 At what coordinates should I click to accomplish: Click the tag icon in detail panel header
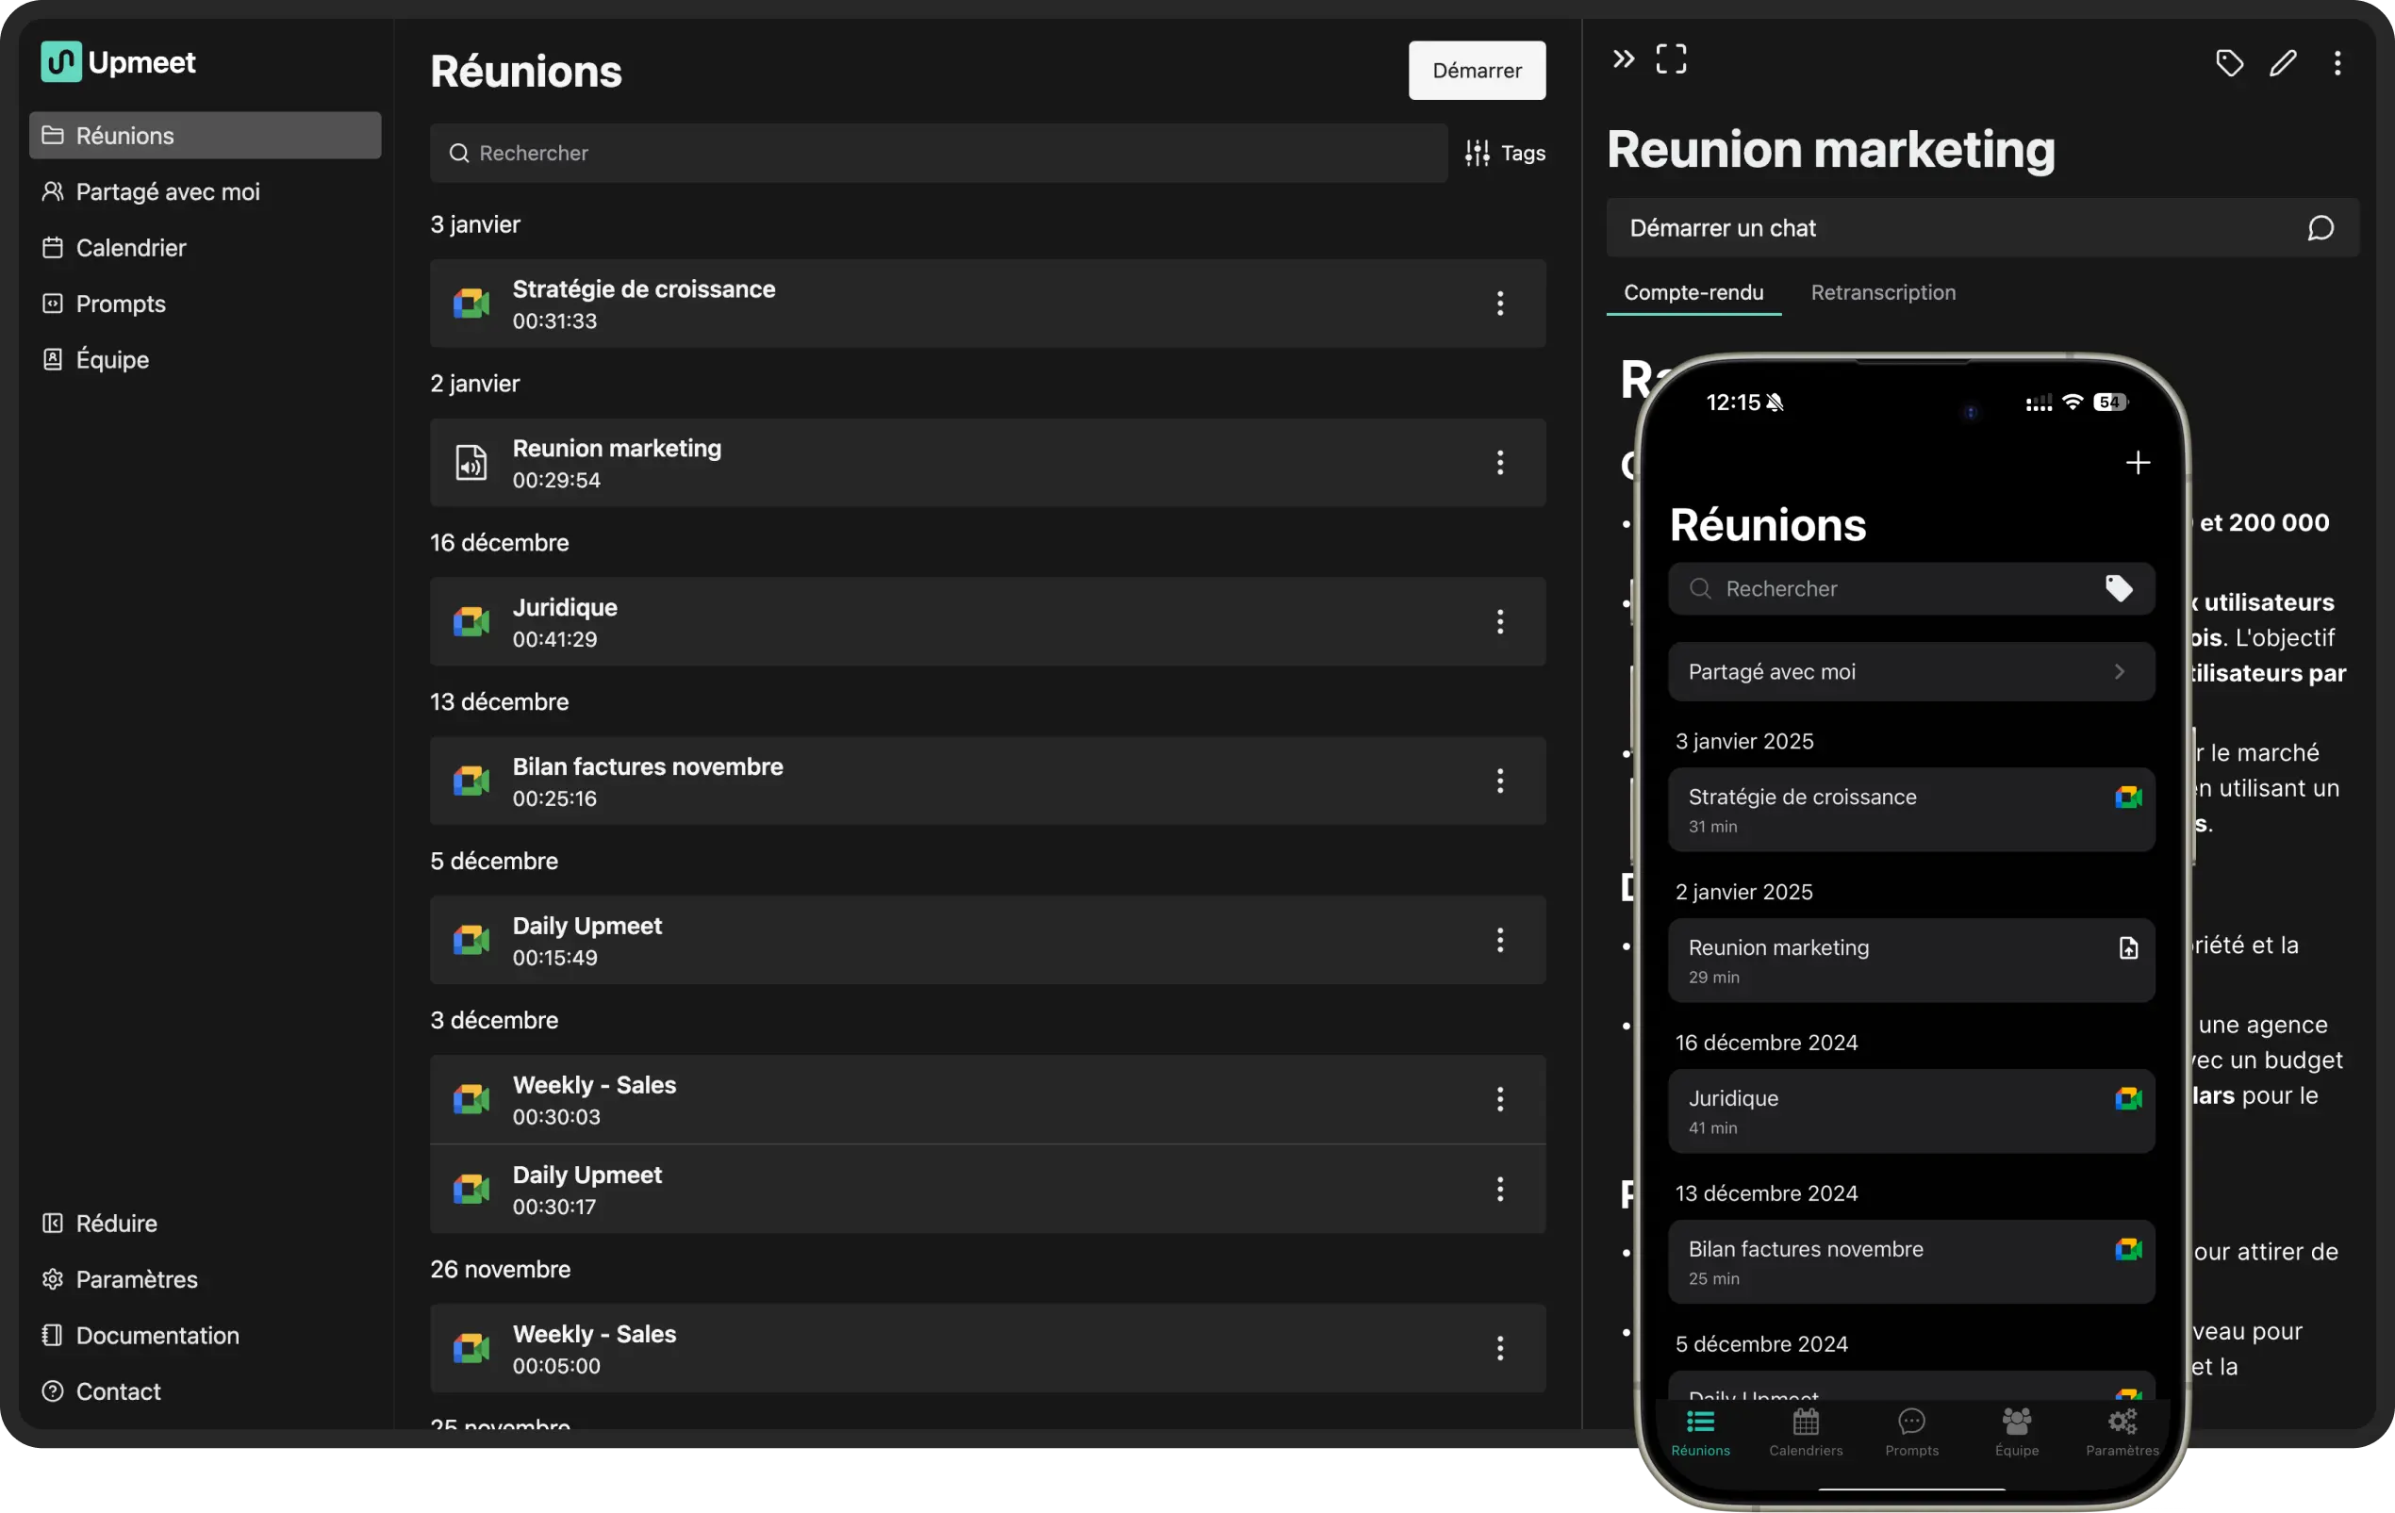click(x=2229, y=63)
